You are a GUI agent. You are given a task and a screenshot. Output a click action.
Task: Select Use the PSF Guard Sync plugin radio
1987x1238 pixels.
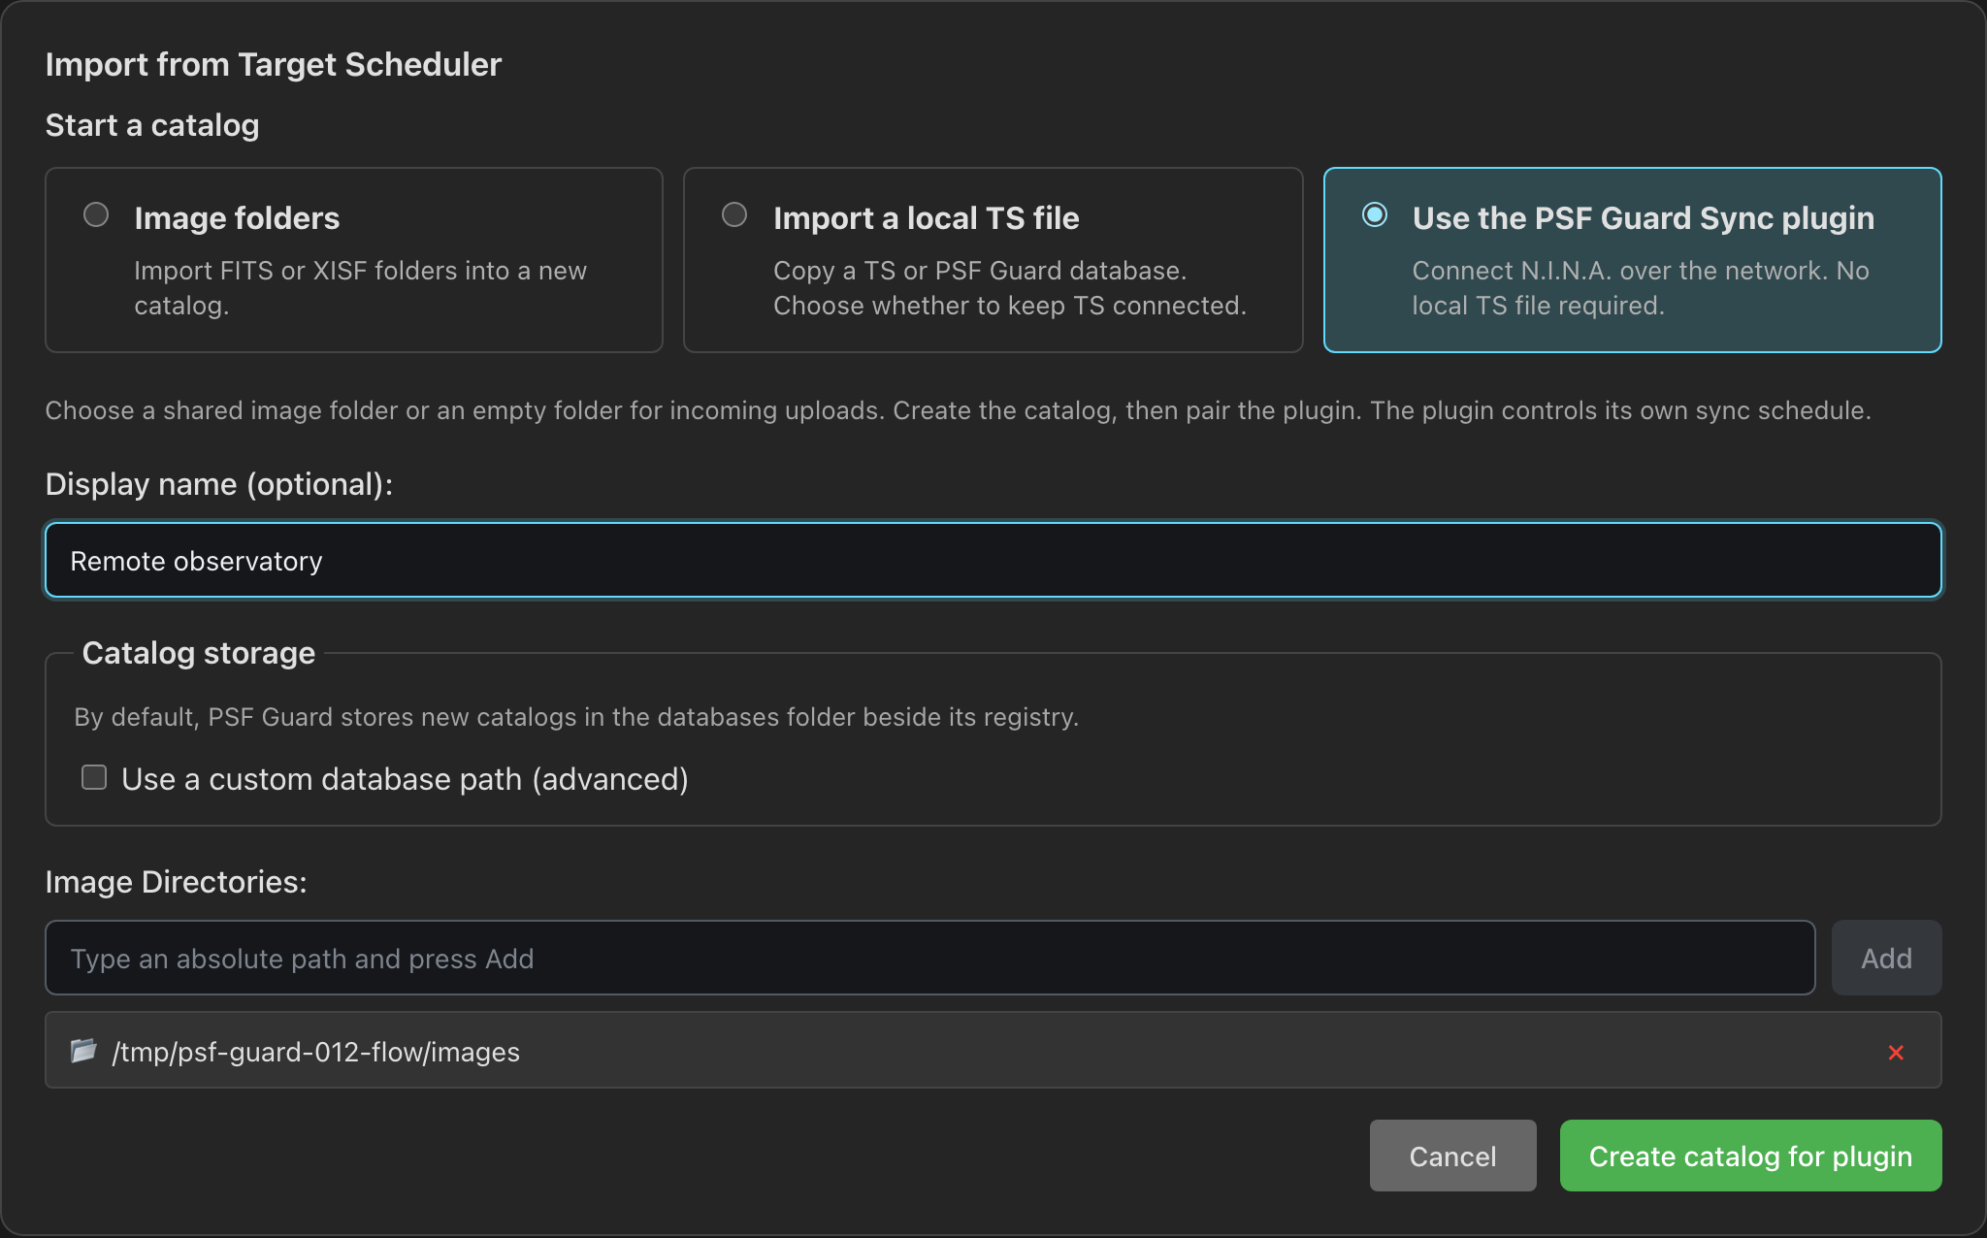click(1375, 214)
